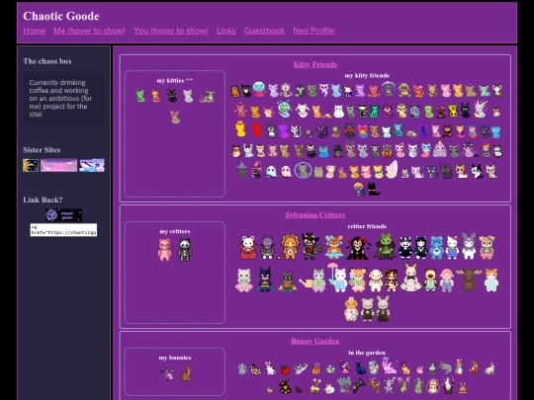Click the orange-haired kitty in the bottom row

359,189
